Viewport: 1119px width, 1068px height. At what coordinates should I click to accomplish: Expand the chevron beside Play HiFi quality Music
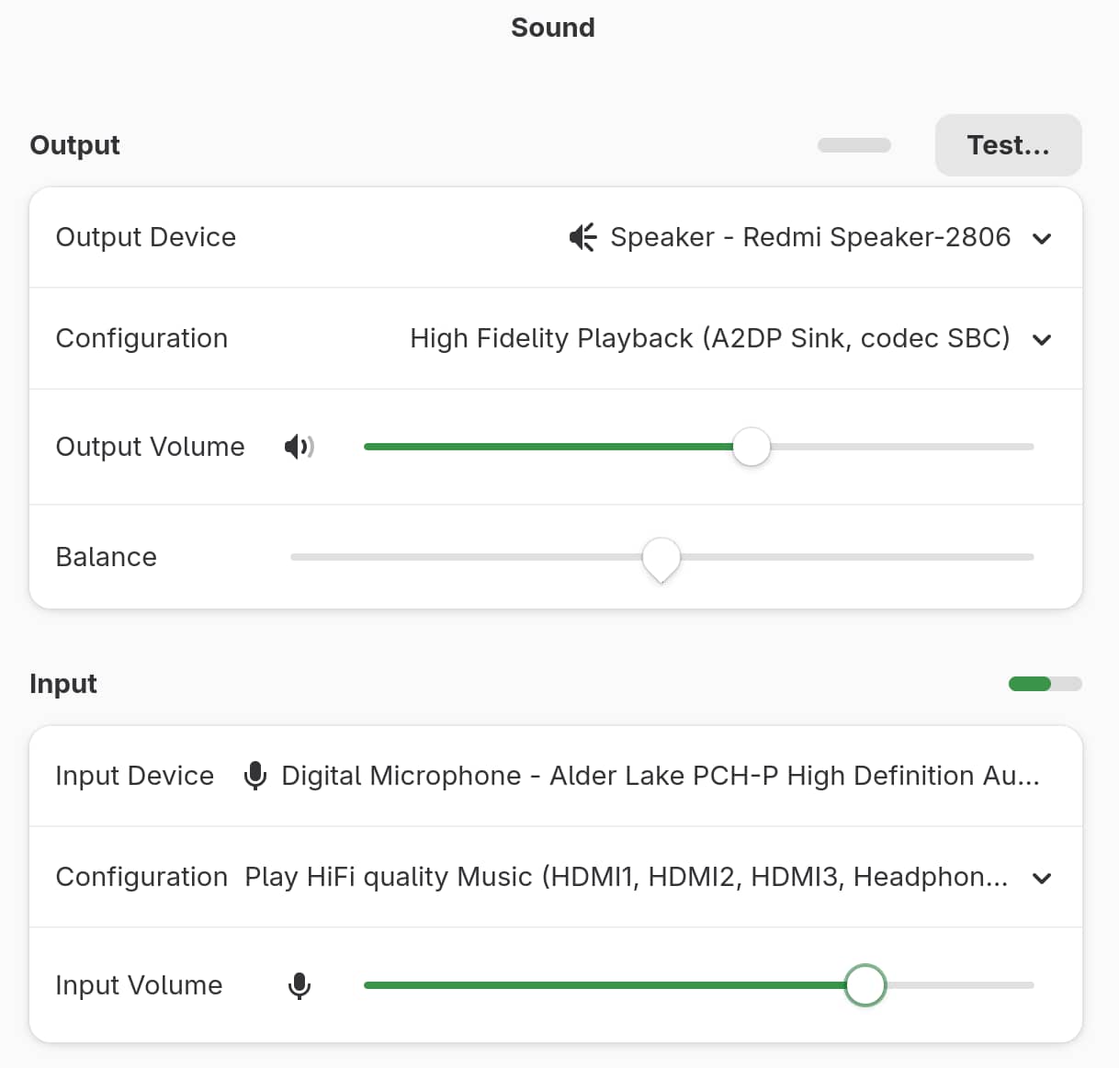[x=1041, y=879]
